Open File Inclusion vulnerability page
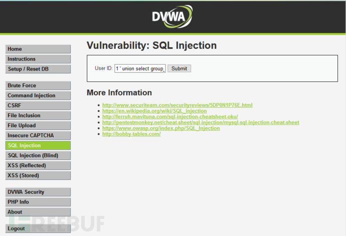Screen dimensions: 346x236 (38, 116)
